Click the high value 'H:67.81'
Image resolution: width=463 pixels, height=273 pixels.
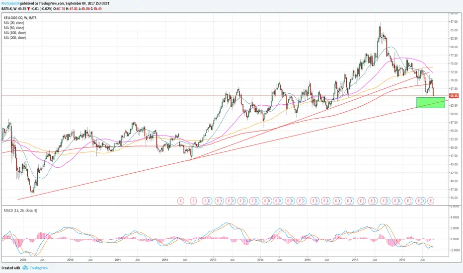(x=72, y=9)
